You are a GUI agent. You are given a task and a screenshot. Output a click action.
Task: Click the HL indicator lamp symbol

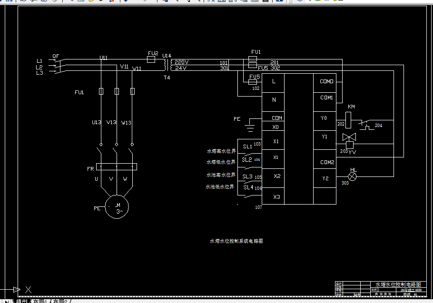coord(352,176)
